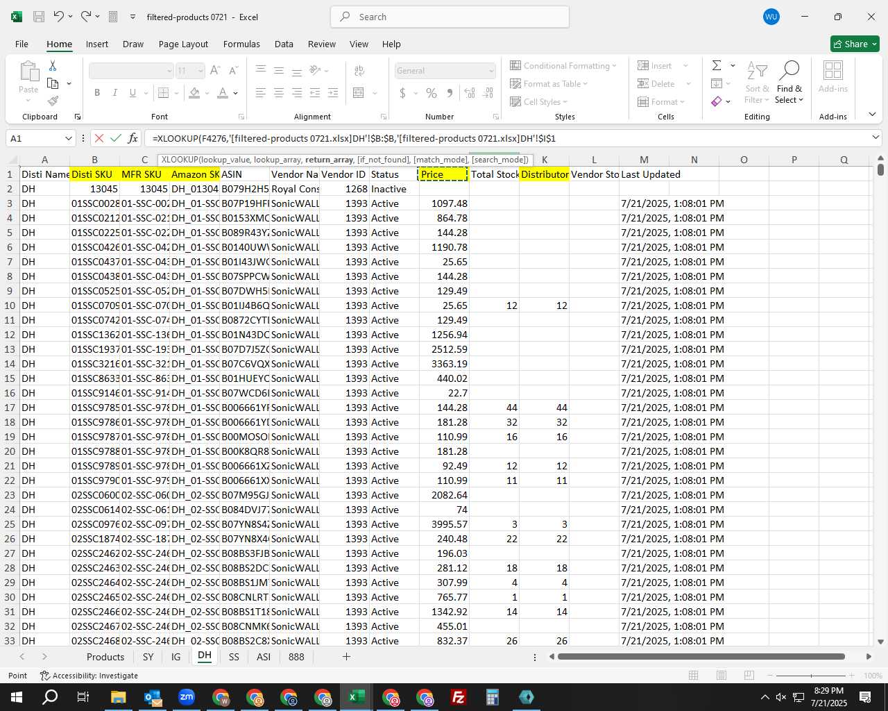The image size is (888, 711).
Task: Click the AutoSum sigma icon
Action: (717, 65)
